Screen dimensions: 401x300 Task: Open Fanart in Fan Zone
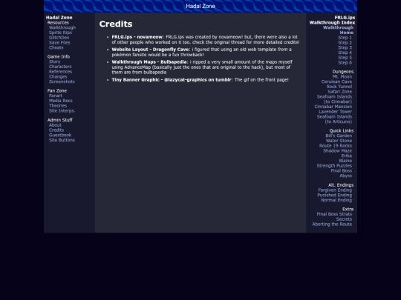56,96
